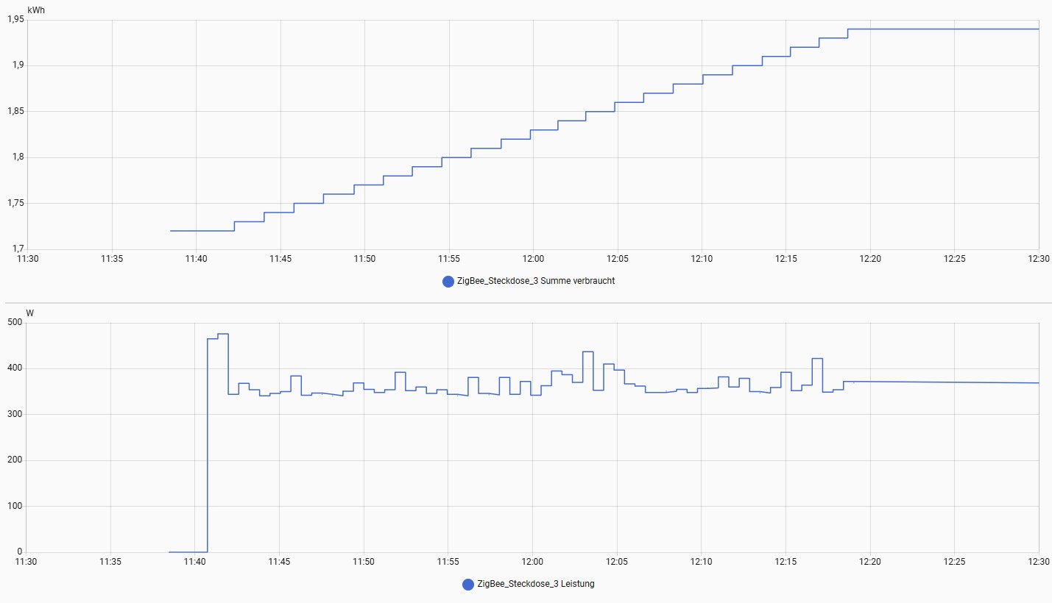1052x603 pixels.
Task: Click the 12:00 tick on energy chart axis
Action: [x=532, y=259]
